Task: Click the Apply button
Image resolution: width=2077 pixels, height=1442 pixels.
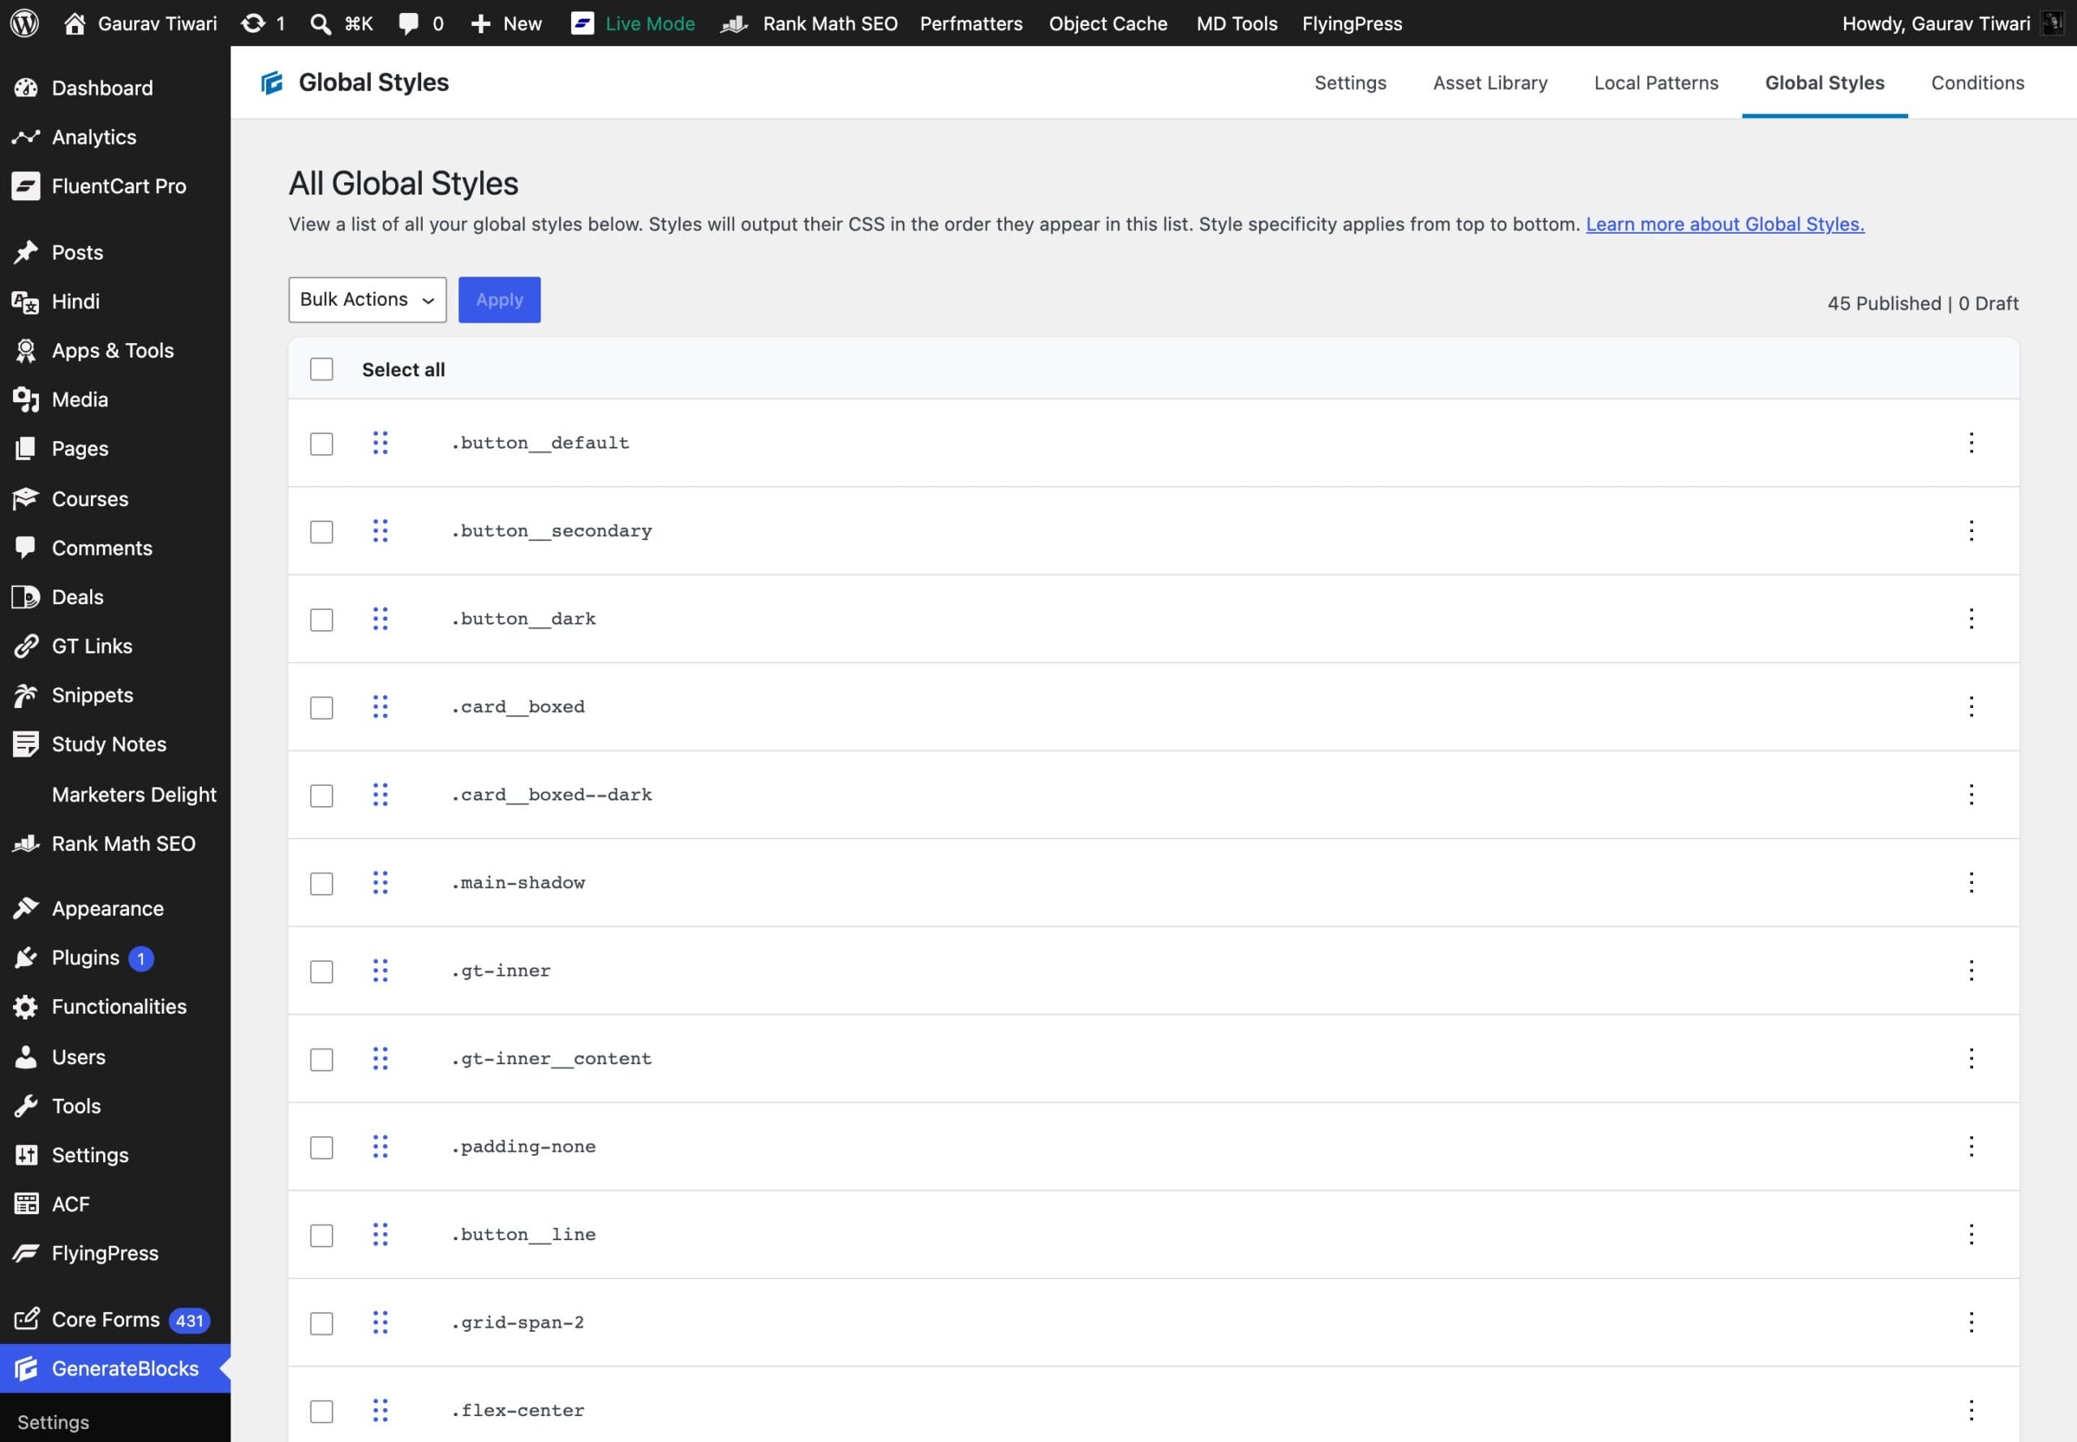Action: (x=500, y=300)
